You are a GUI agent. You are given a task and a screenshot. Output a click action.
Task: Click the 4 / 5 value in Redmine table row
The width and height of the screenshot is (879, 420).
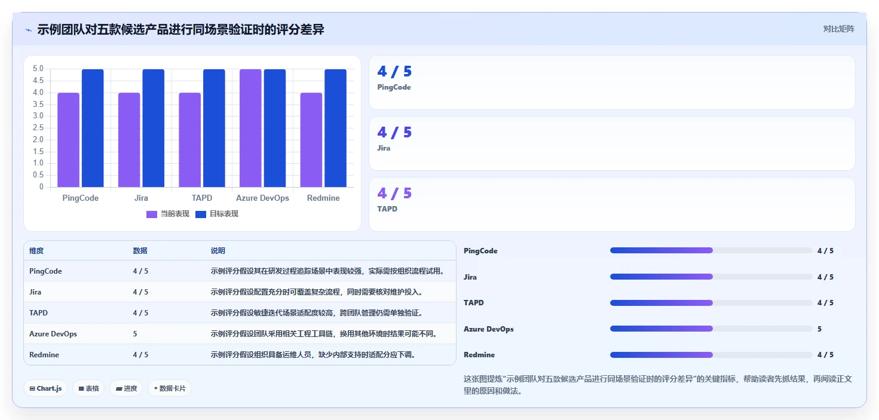coord(140,355)
